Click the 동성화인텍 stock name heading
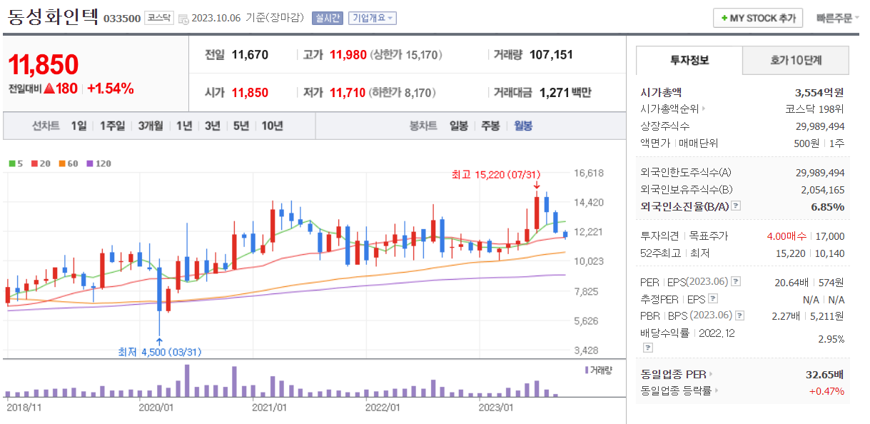 [x=53, y=17]
